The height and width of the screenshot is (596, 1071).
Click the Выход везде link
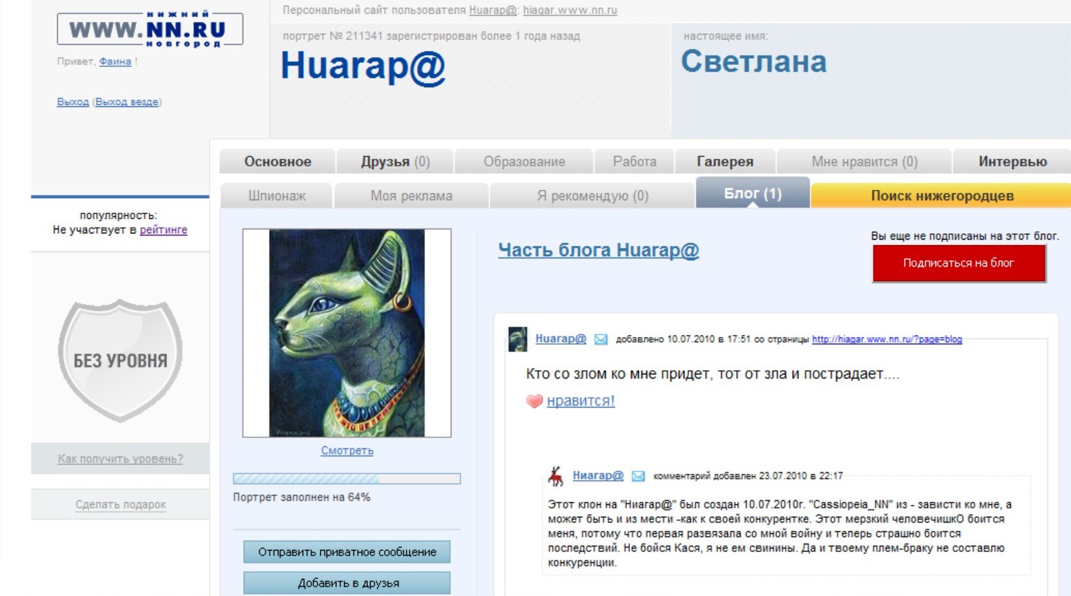(126, 102)
